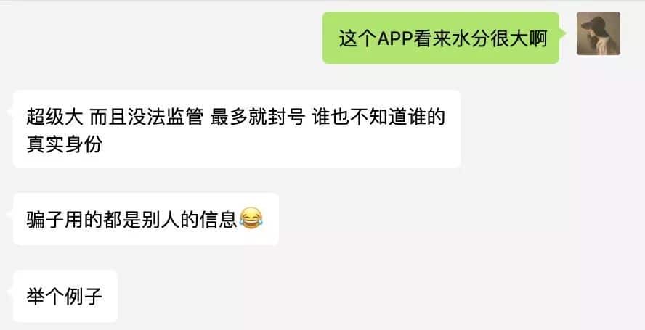Click the word 骗子 in the message
The width and height of the screenshot is (645, 330).
click(45, 219)
